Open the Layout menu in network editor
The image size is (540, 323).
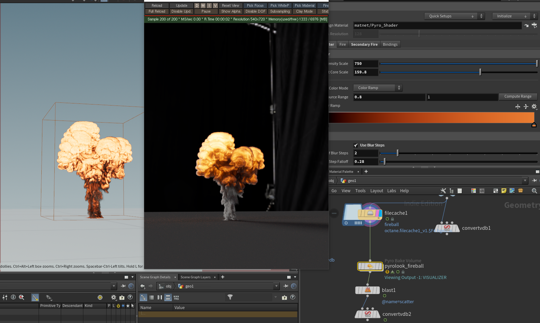(x=376, y=191)
